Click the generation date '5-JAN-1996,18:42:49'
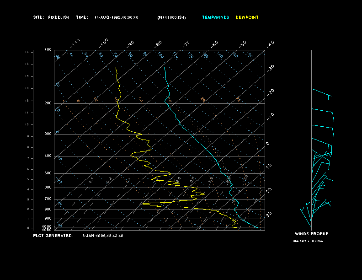 [x=103, y=236]
